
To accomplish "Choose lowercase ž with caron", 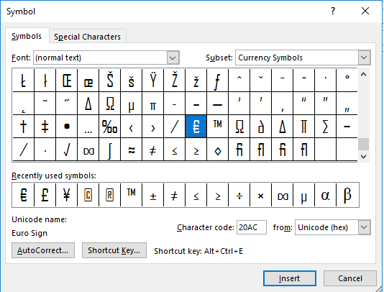I will pyautogui.click(x=196, y=81).
